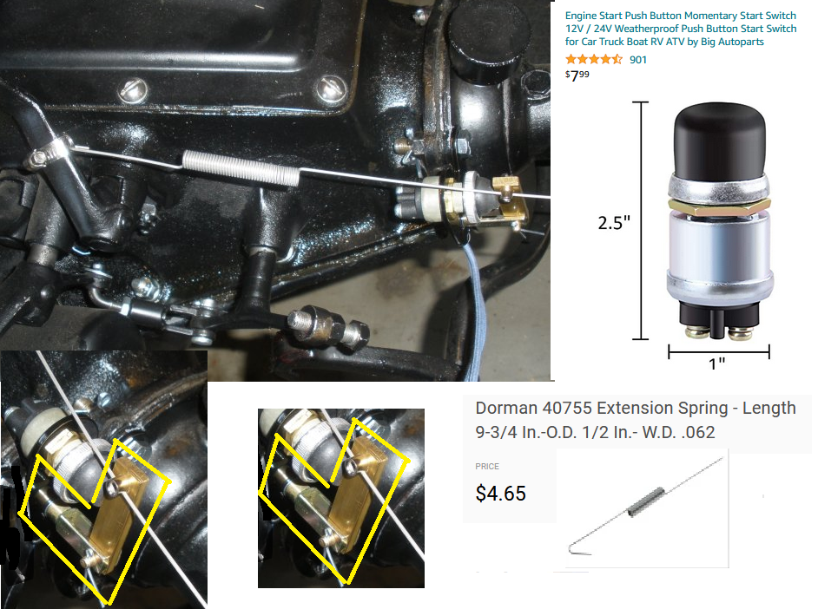This screenshot has width=818, height=609.
Task: Click the PRICE label above $4.65
Action: click(487, 466)
